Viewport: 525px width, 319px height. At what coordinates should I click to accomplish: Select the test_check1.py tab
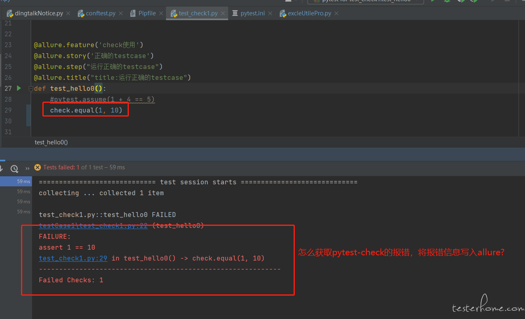pos(198,13)
